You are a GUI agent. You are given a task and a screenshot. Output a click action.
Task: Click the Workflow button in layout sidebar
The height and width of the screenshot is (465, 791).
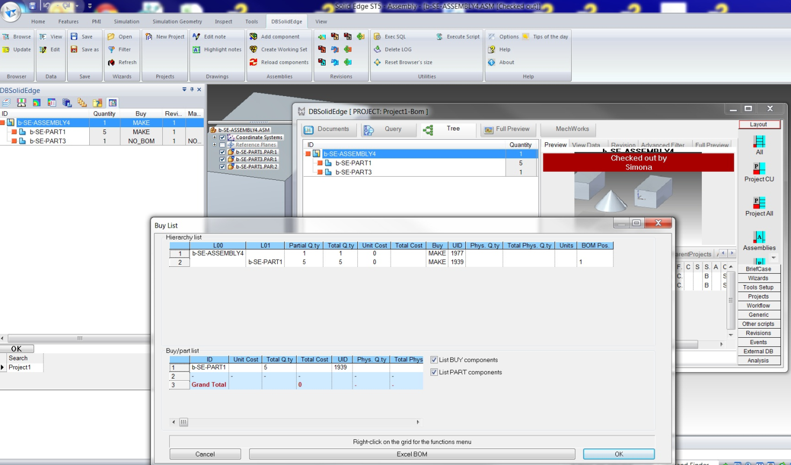[x=759, y=306]
